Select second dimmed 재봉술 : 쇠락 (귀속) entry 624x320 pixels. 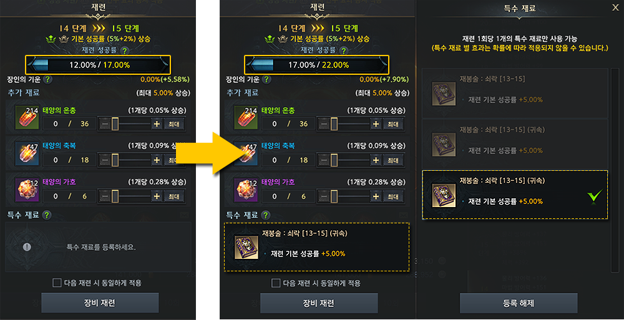[515, 143]
